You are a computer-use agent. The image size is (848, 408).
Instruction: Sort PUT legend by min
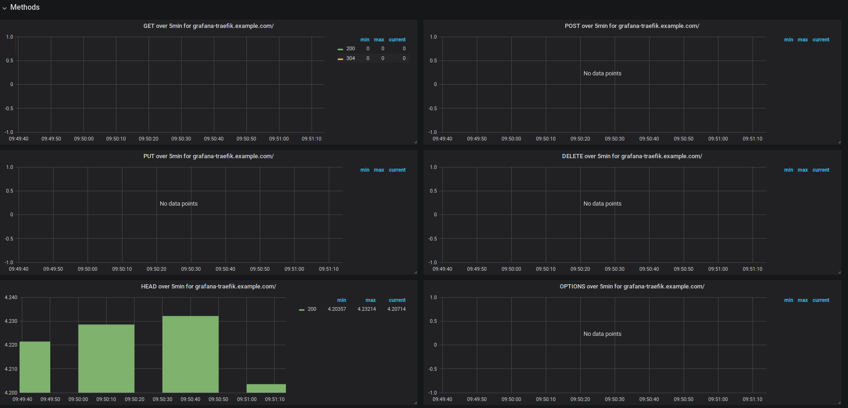point(365,170)
